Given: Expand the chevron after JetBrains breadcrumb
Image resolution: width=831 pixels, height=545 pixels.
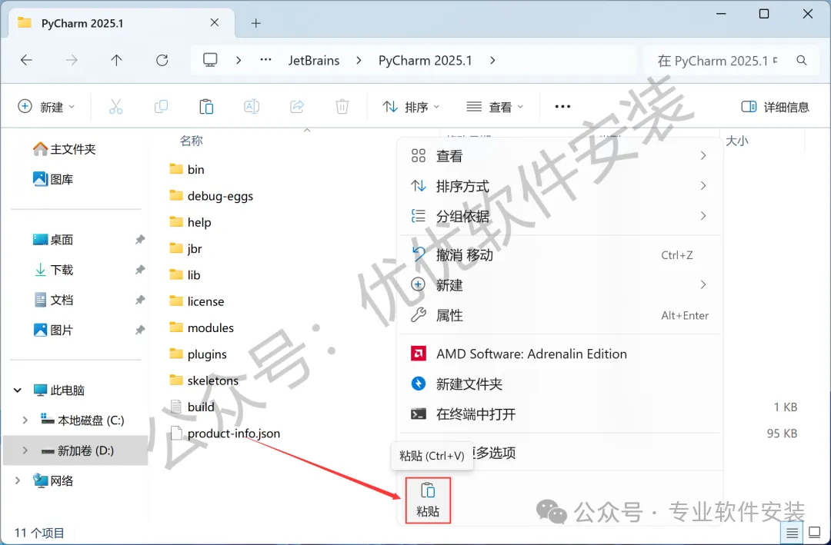Looking at the screenshot, I should pos(359,61).
